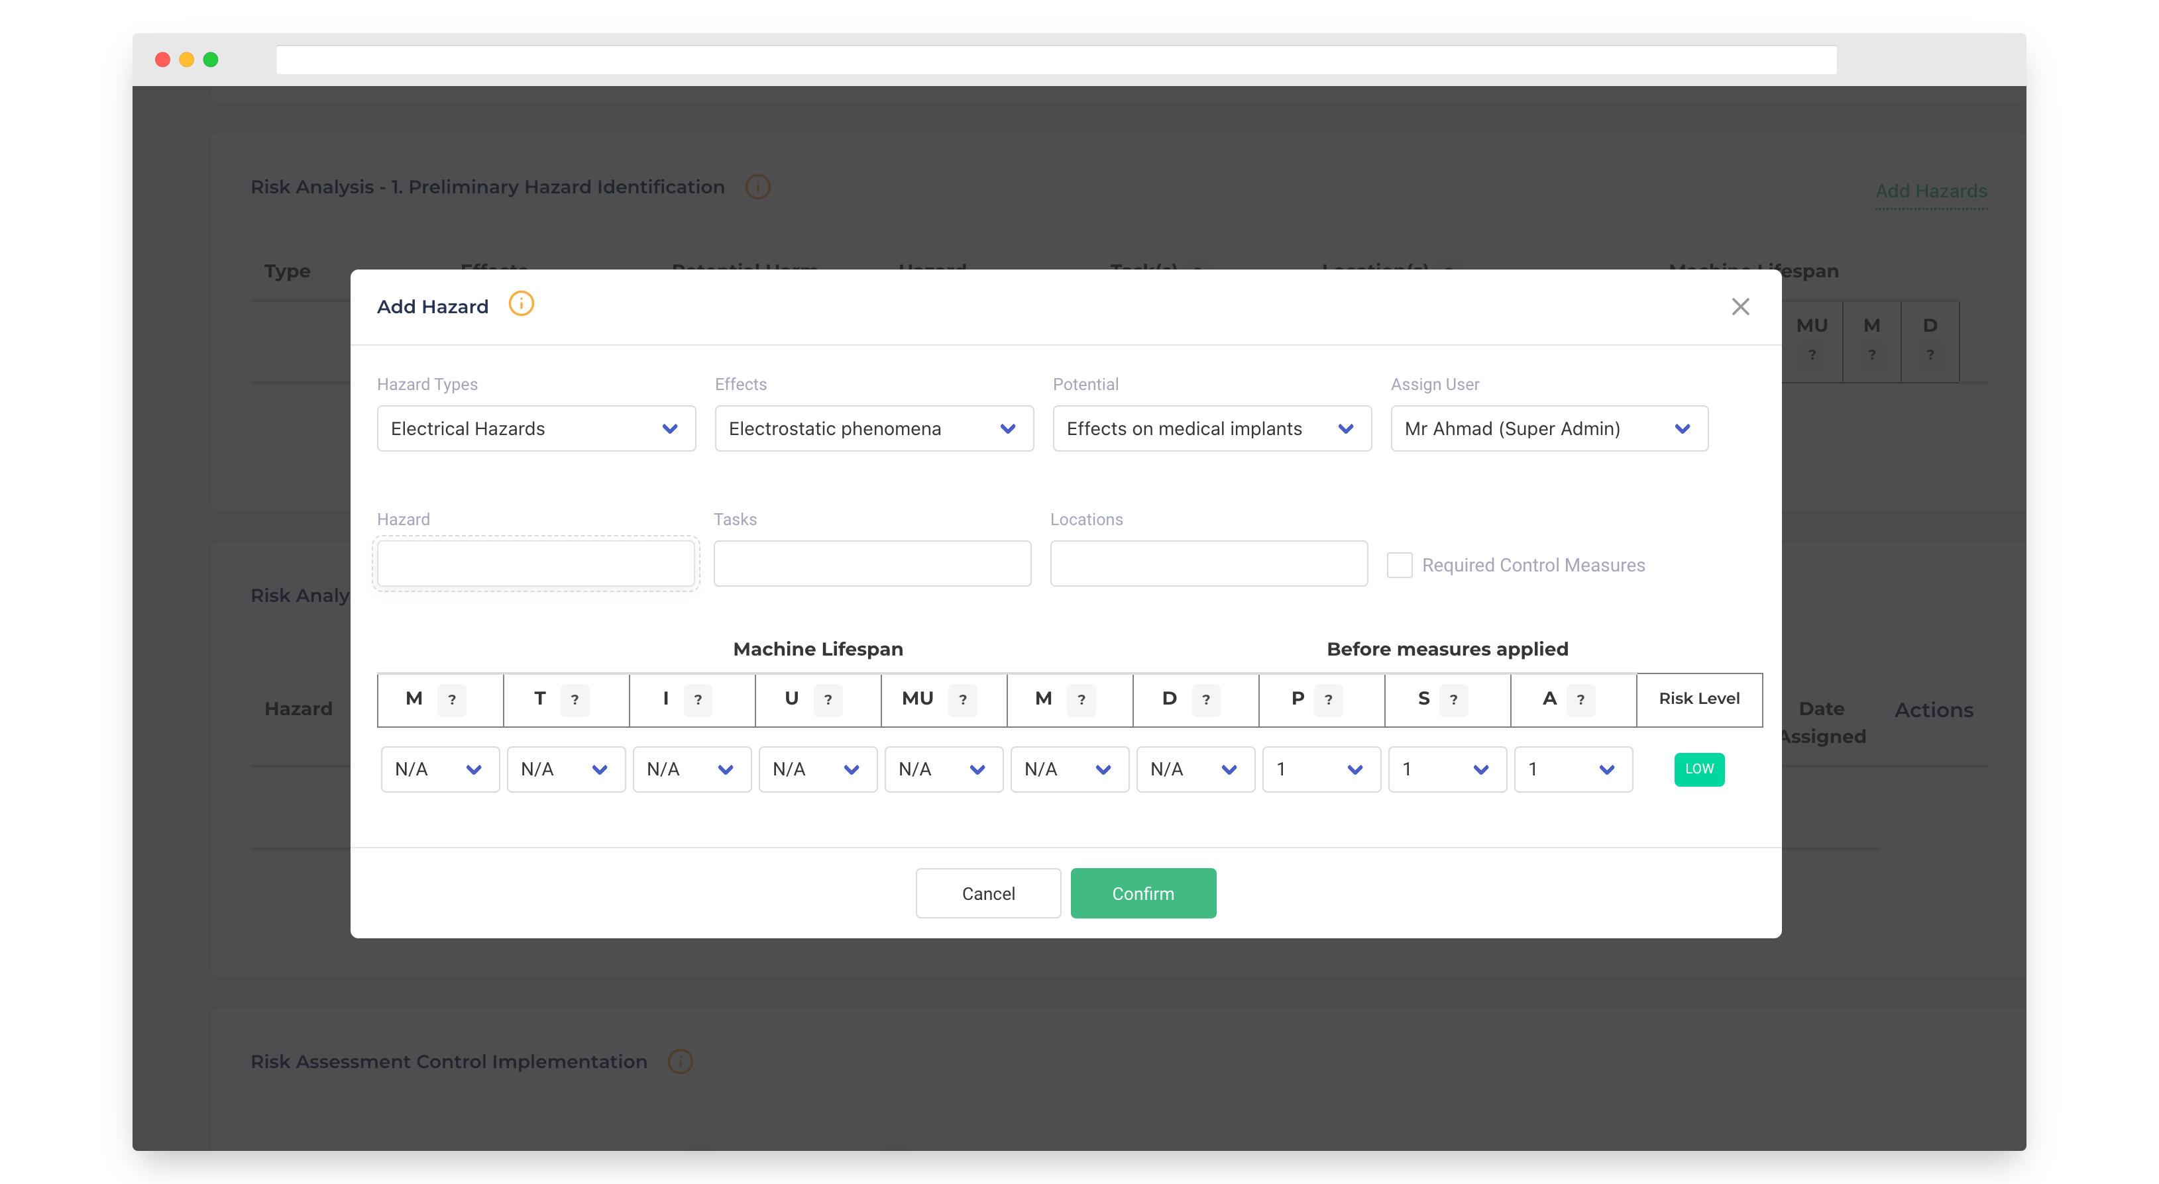
Task: Click into the Tasks input field
Action: pyautogui.click(x=871, y=564)
